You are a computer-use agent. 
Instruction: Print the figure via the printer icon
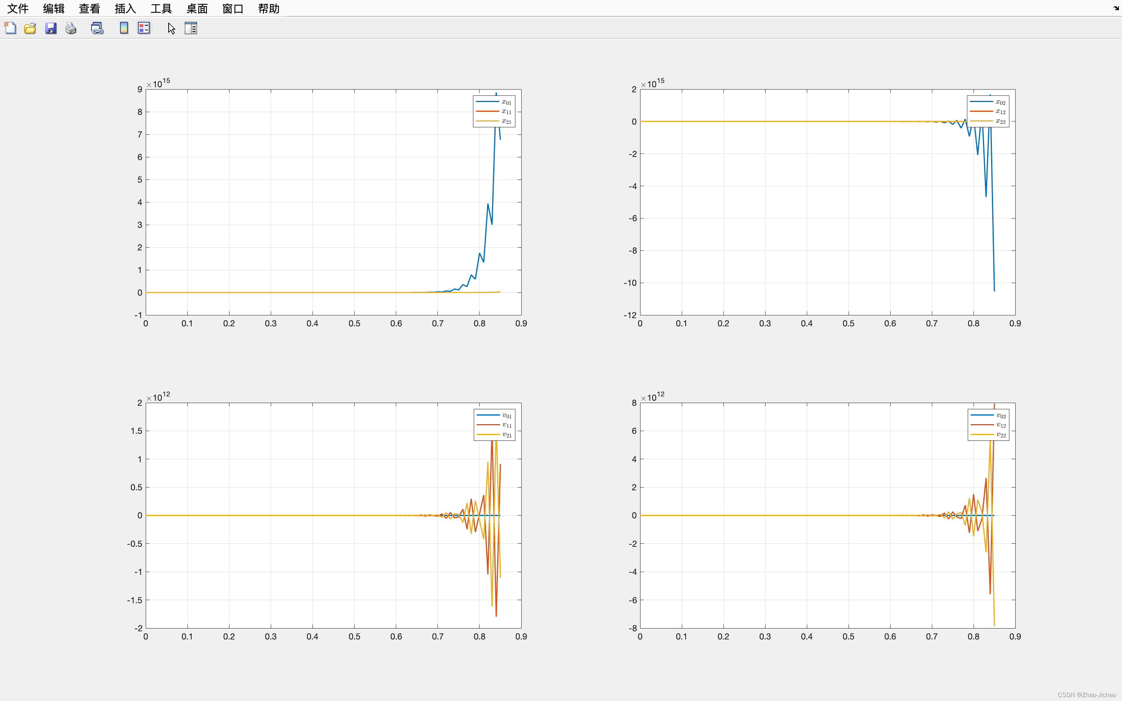pyautogui.click(x=71, y=28)
